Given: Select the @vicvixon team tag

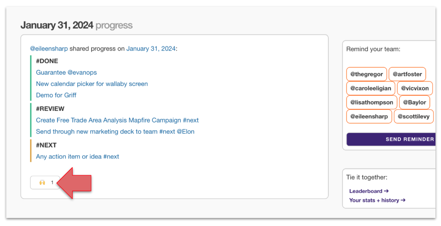Looking at the screenshot, I should (415, 88).
